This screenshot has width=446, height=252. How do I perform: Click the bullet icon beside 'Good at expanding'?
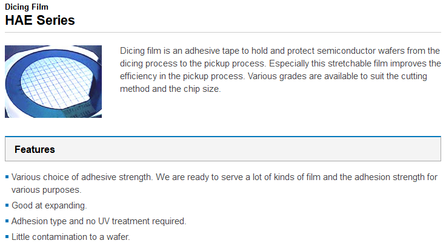7,206
